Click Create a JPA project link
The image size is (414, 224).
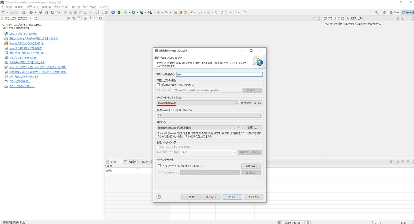click(x=24, y=77)
